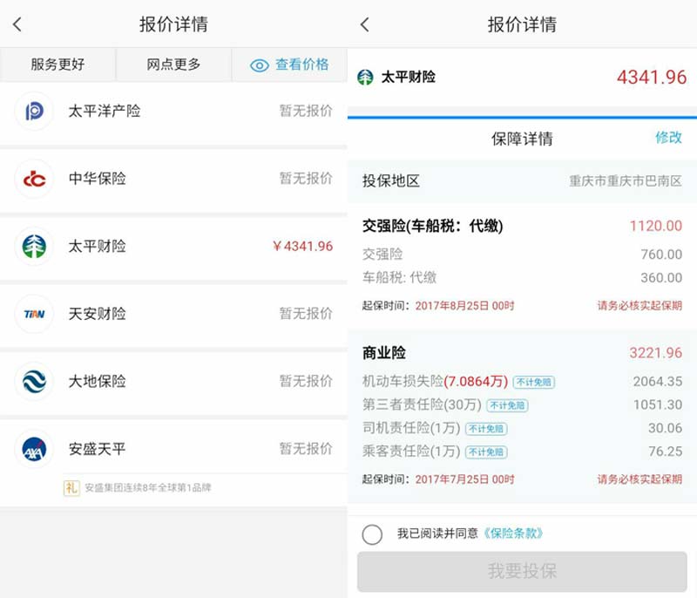
Task: Tap the 中华保险 red logo icon
Action: (35, 179)
